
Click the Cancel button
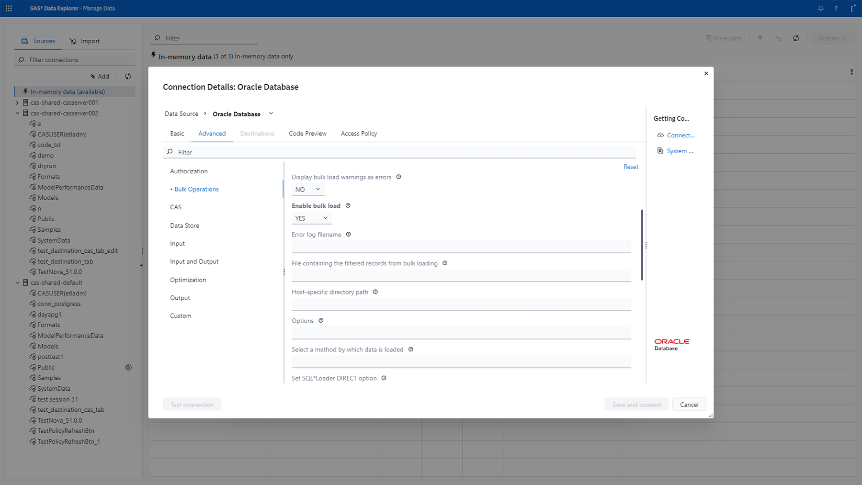pos(689,404)
